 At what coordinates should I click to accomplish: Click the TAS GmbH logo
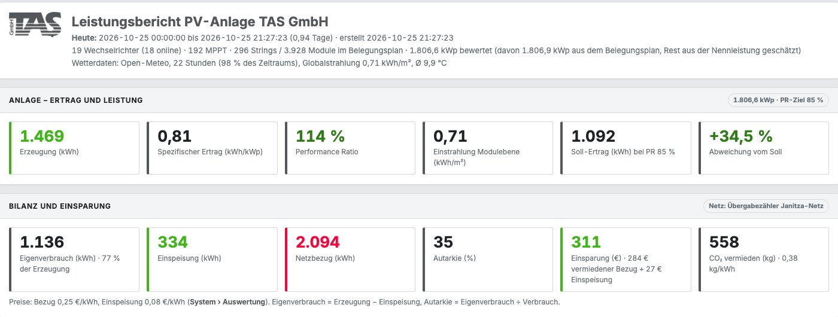(x=35, y=25)
